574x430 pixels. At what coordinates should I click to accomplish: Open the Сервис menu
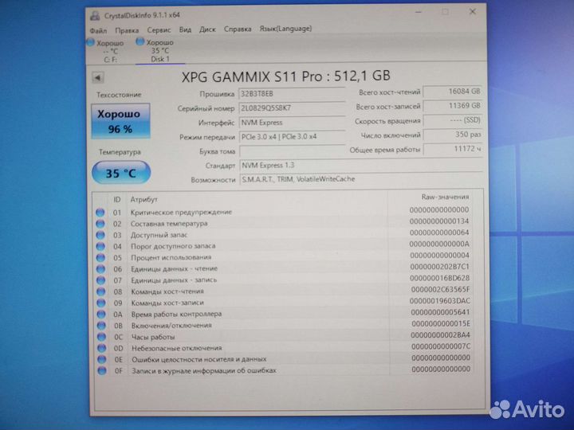[159, 30]
